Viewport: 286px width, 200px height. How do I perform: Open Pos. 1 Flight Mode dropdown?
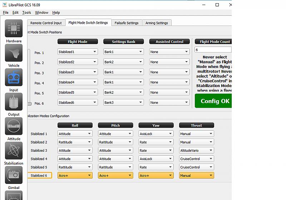pyautogui.click(x=78, y=52)
